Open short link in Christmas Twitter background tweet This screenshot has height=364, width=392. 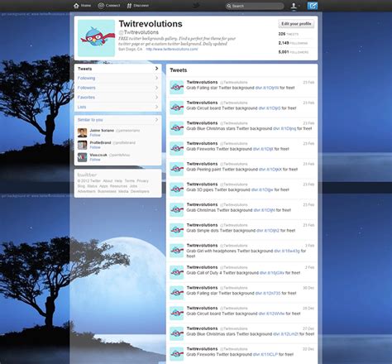(264, 210)
